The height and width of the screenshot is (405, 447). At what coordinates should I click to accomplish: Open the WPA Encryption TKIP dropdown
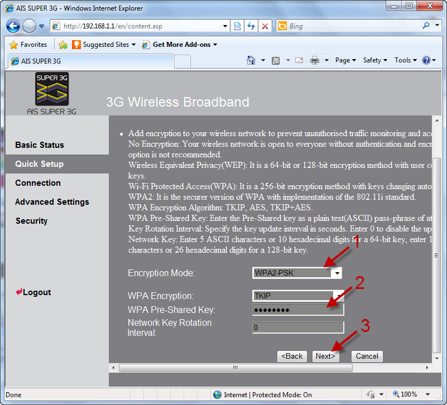click(x=298, y=296)
